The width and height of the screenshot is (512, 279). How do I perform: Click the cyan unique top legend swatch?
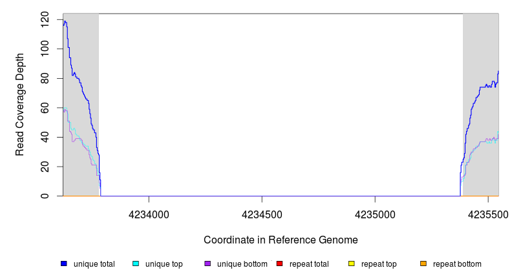pyautogui.click(x=136, y=264)
